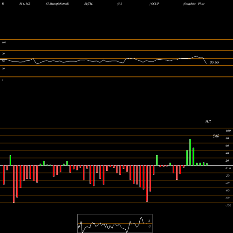Click the tallest green bar in the MR histogram
Image resolution: width=233 pixels, height=233 pixels.
190,152
